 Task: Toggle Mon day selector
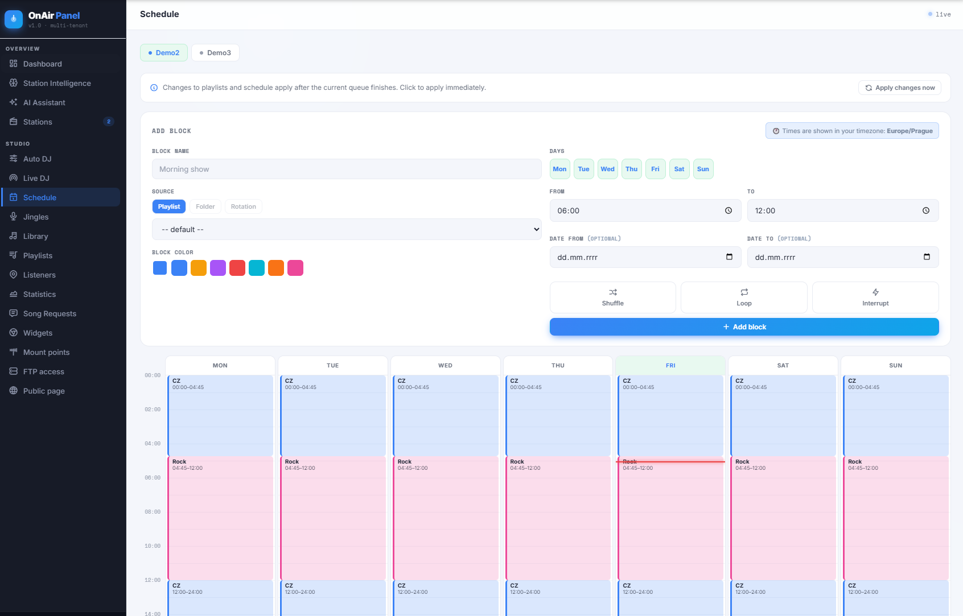[x=560, y=169]
